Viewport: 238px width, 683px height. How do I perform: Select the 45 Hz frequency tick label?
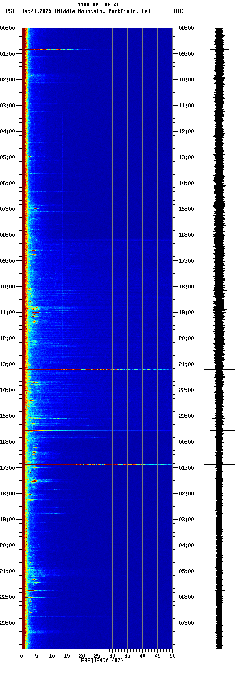pos(157,656)
